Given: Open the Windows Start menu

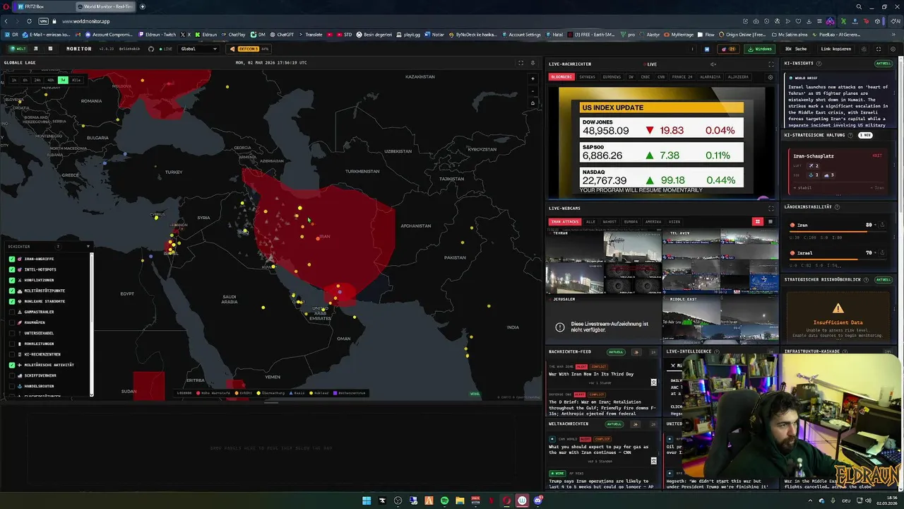Looking at the screenshot, I should (367, 501).
